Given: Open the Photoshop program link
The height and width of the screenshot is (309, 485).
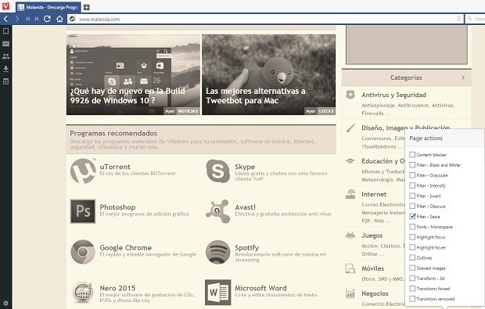Looking at the screenshot, I should click(117, 207).
